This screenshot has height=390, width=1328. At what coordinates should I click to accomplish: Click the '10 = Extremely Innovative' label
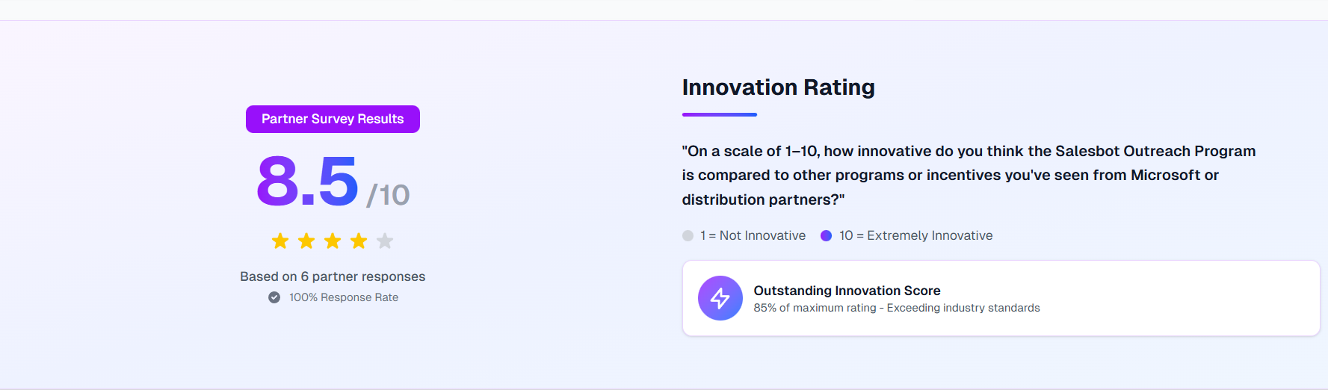pos(915,235)
